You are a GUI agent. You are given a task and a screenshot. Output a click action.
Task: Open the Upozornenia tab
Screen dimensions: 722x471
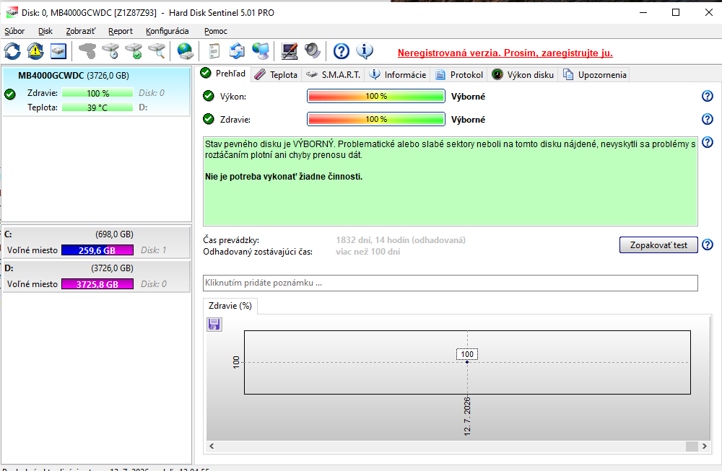pyautogui.click(x=594, y=74)
